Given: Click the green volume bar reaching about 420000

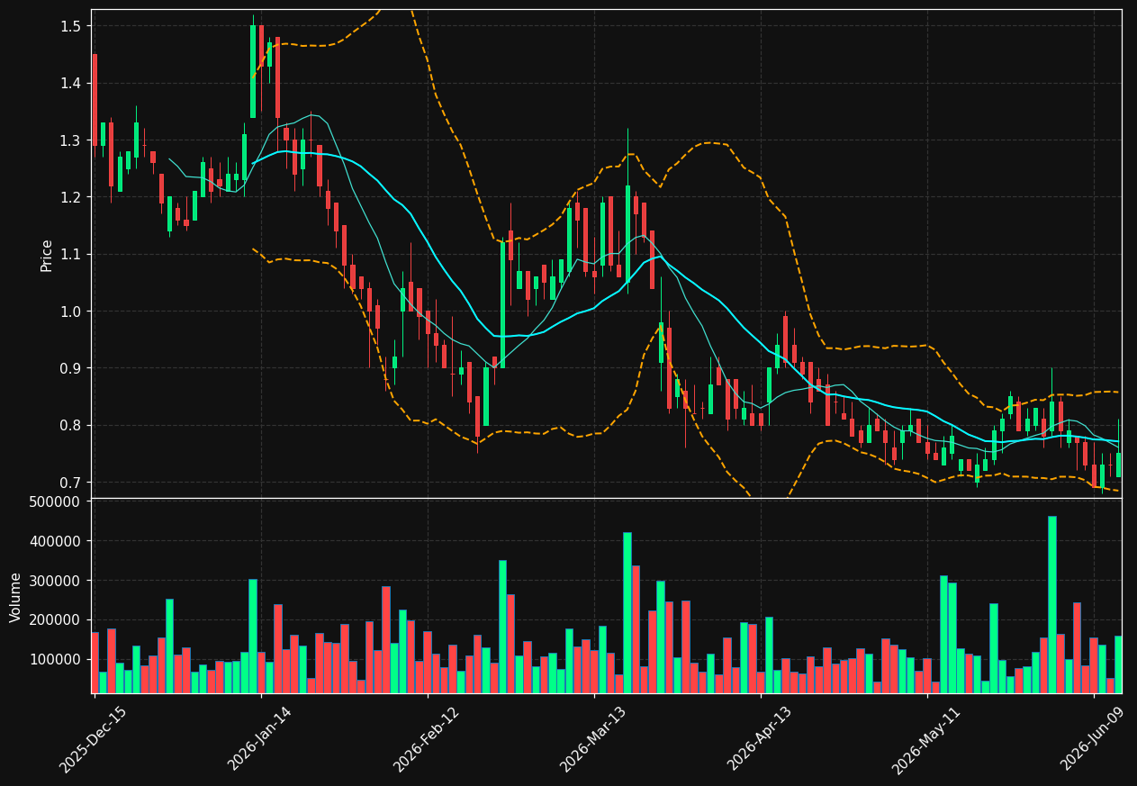Looking at the screenshot, I should pyautogui.click(x=627, y=612).
